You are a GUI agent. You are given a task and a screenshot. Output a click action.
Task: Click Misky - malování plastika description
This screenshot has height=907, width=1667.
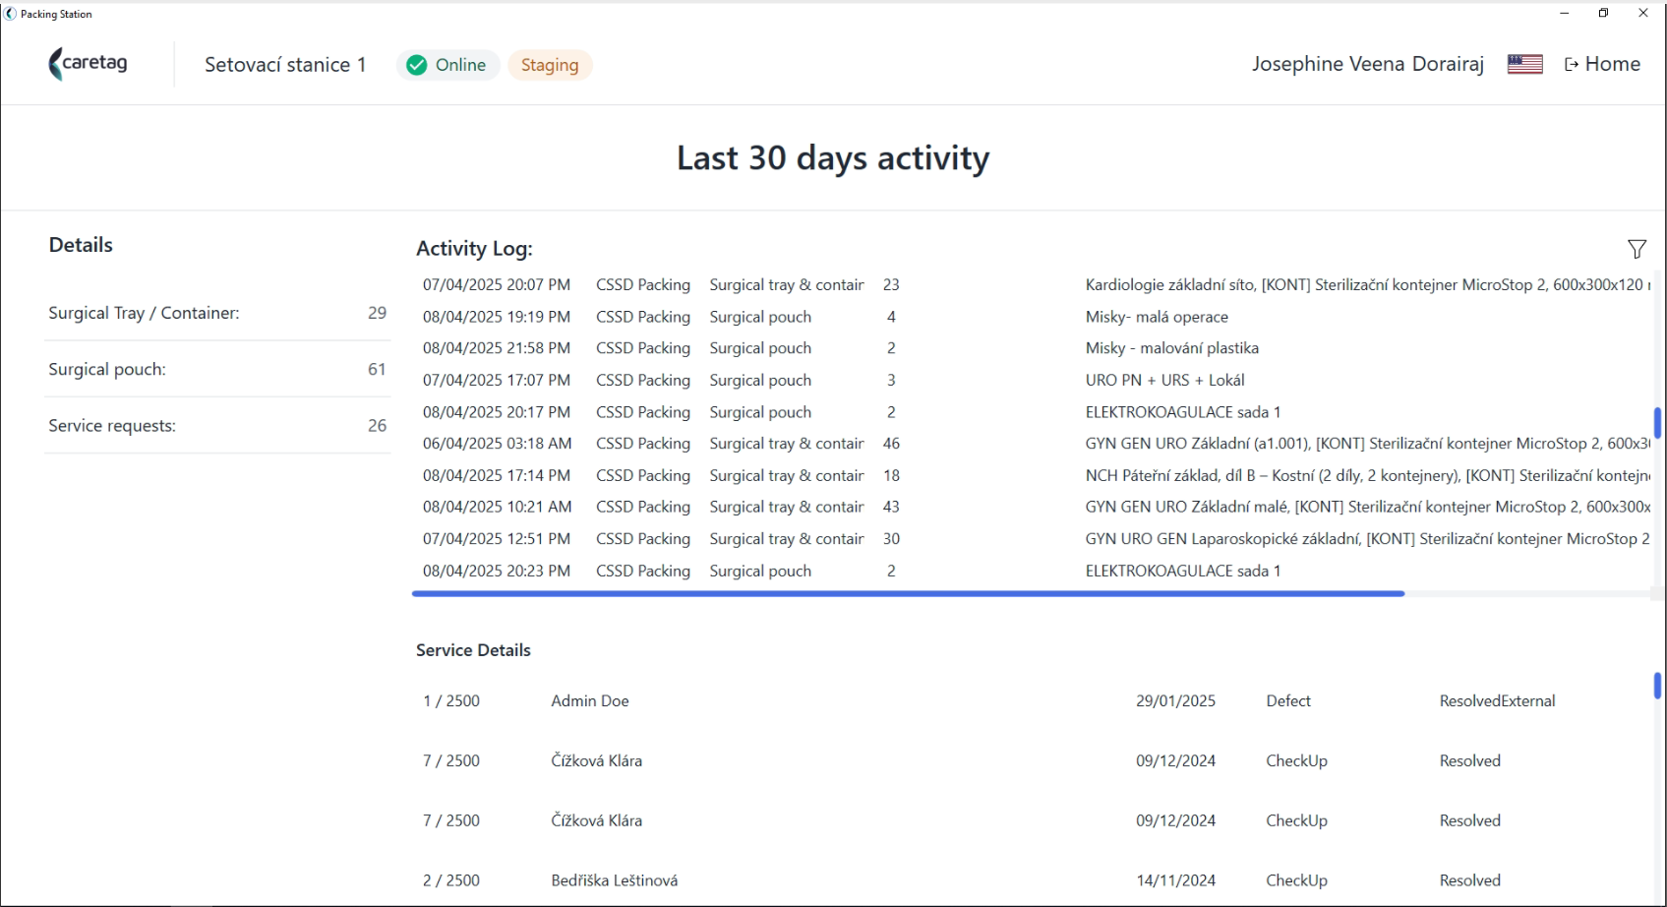click(1172, 348)
